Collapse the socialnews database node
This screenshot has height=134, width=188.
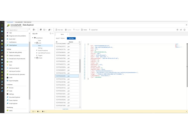point(33,38)
